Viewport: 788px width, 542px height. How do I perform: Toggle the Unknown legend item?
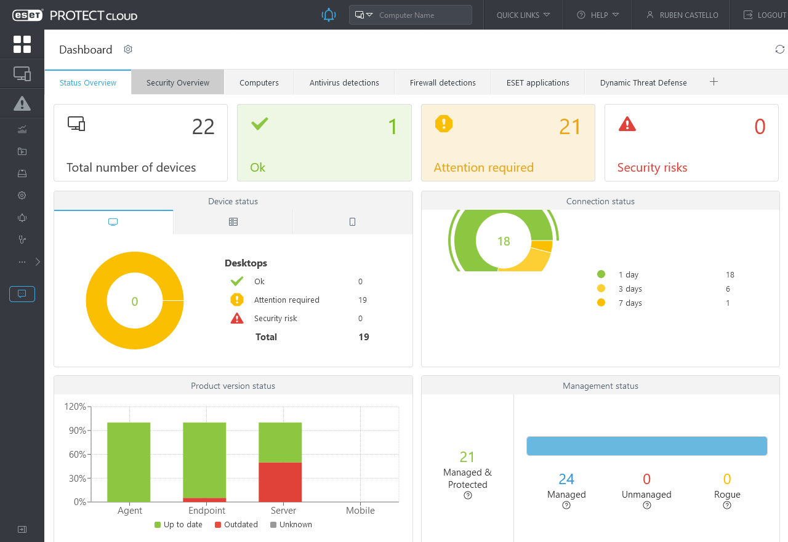(291, 525)
